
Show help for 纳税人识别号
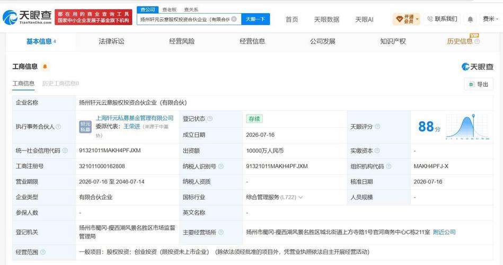click(220, 166)
